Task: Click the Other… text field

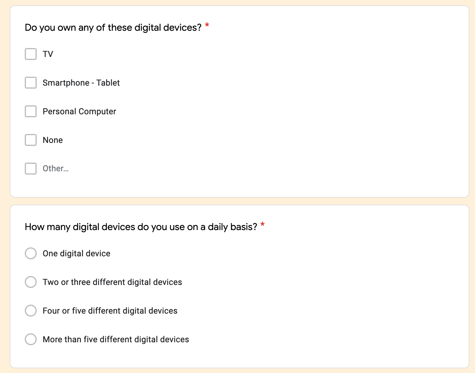Action: [x=56, y=169]
